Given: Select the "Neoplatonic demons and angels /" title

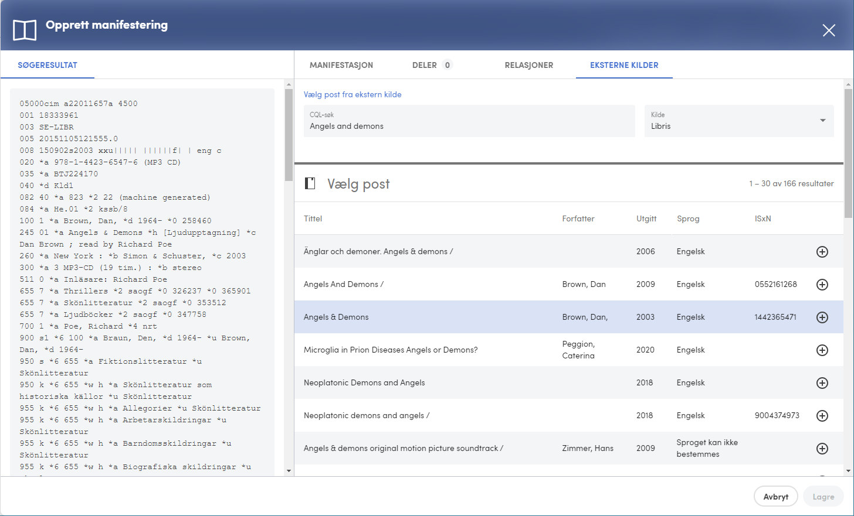Looking at the screenshot, I should (367, 415).
